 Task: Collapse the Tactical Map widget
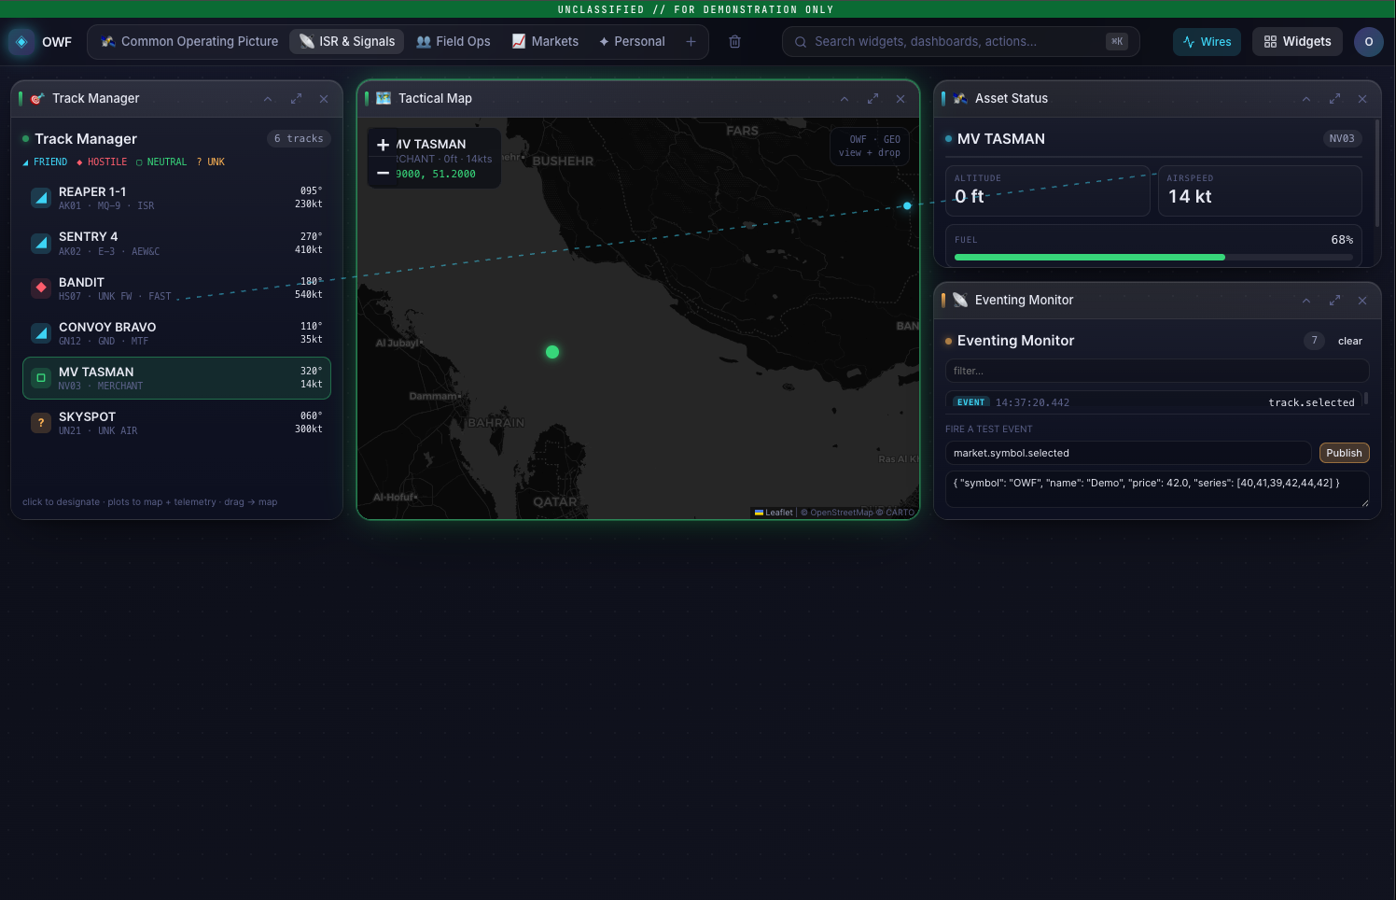tap(845, 98)
